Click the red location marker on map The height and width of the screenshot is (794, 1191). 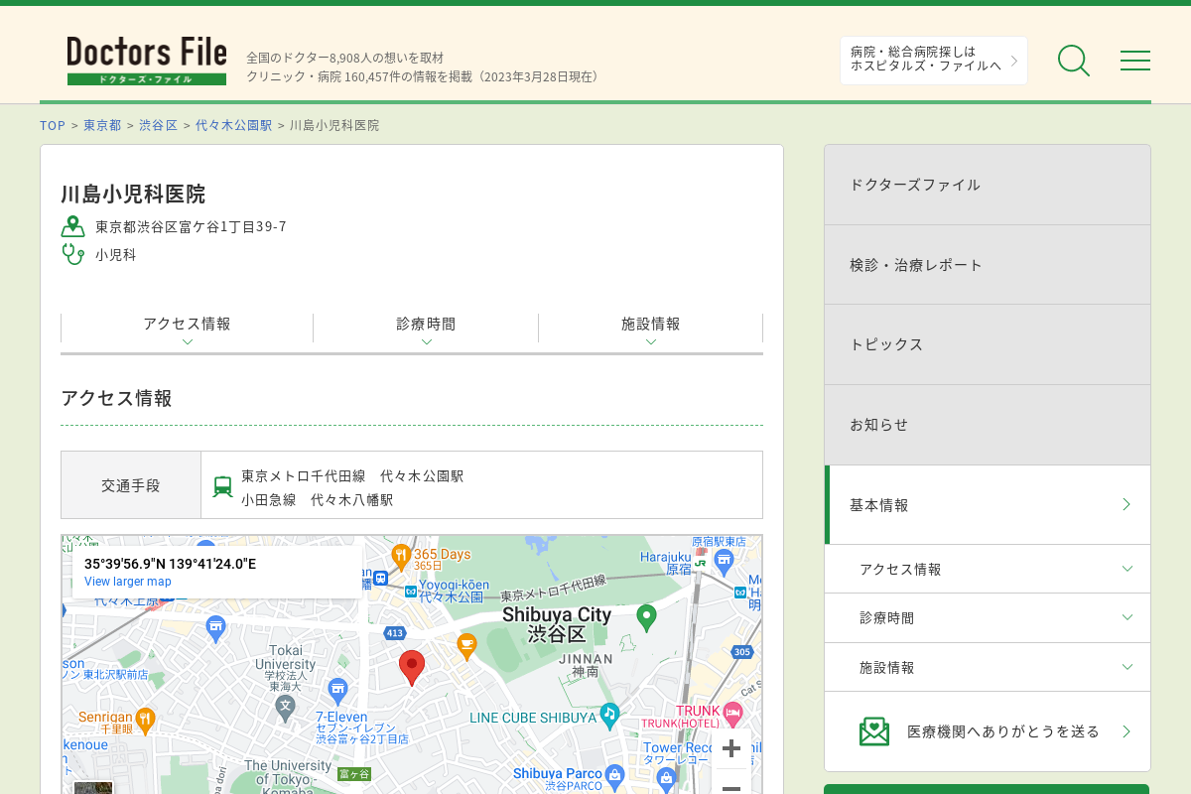click(x=412, y=667)
